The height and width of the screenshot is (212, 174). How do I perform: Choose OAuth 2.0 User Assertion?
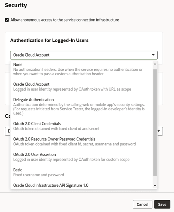pos(81,157)
